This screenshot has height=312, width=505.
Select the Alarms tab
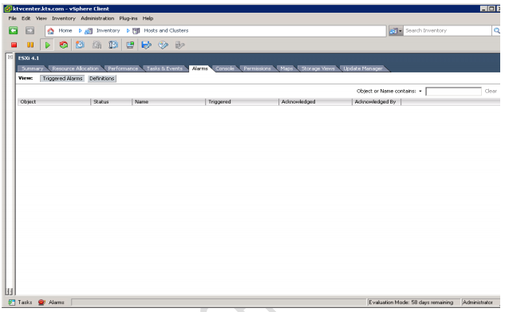pos(200,68)
